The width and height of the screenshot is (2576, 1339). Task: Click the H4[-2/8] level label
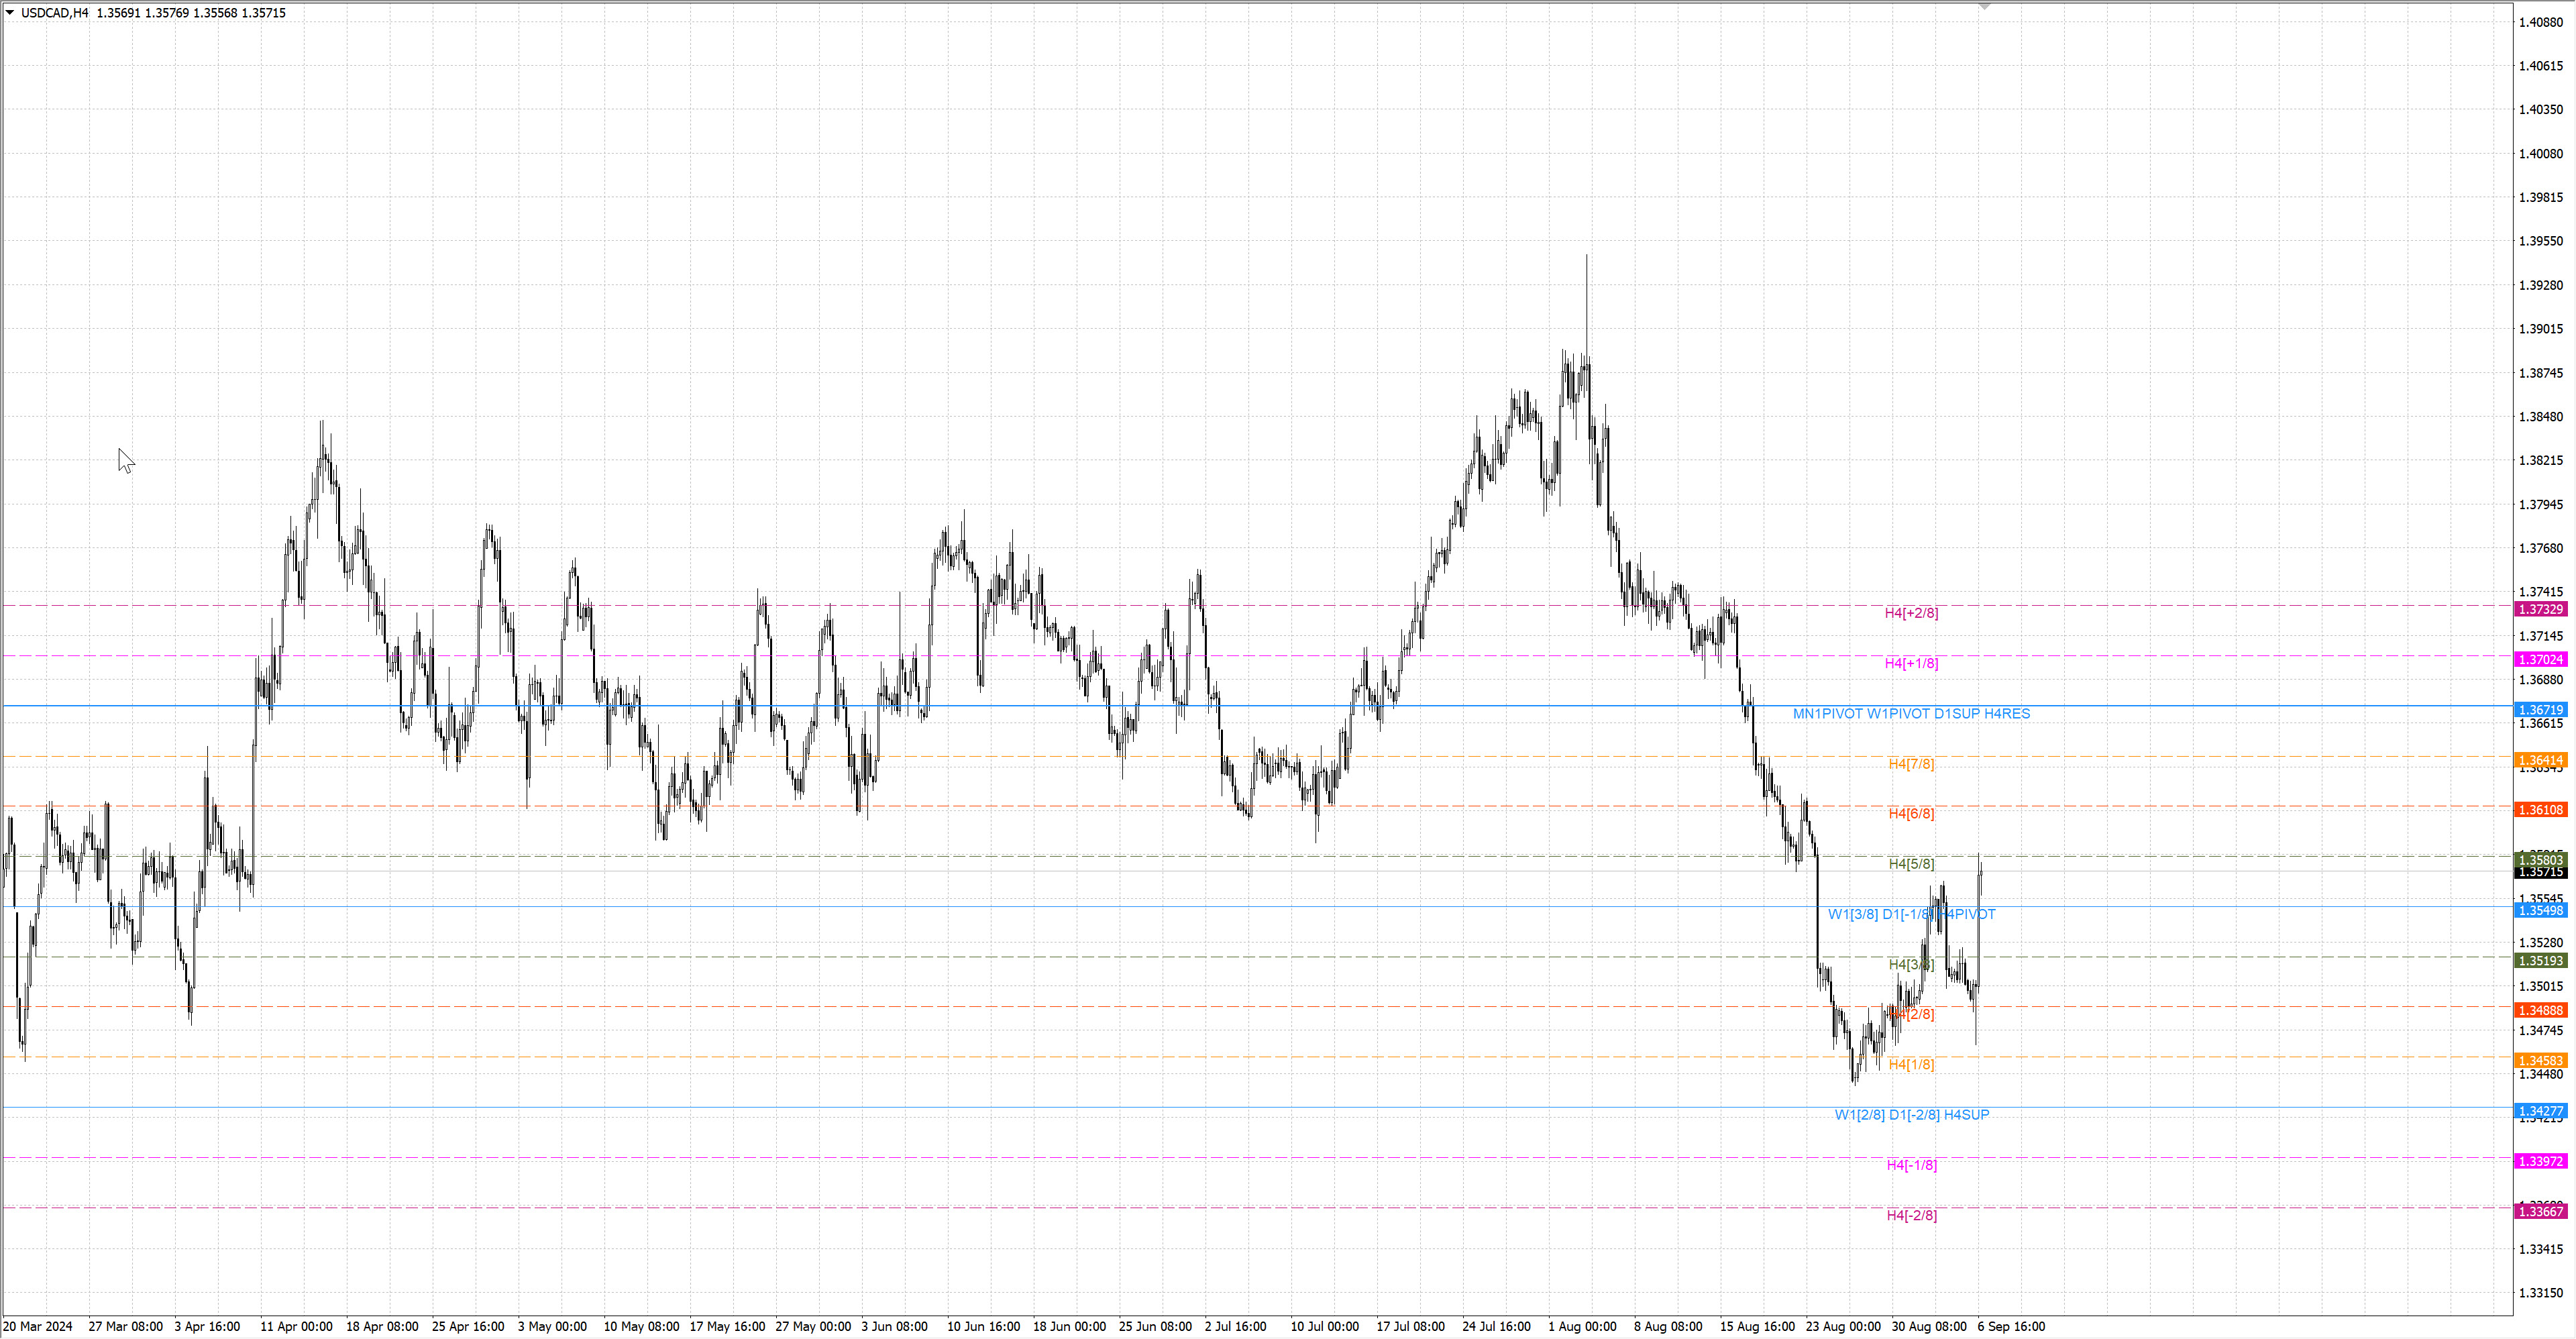[1911, 1215]
